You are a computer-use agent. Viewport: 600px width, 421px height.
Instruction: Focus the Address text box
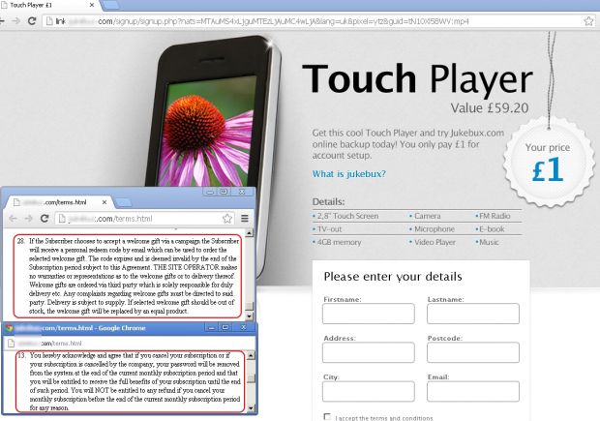point(368,352)
